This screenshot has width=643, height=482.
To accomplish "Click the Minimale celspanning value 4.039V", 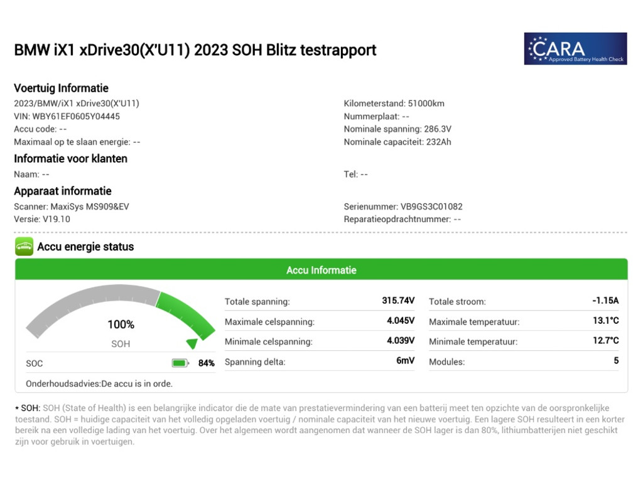I will coord(401,341).
